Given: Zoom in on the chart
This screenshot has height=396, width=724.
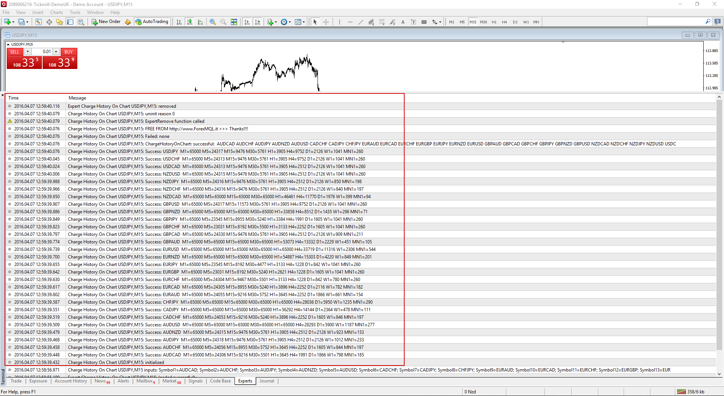Looking at the screenshot, I should click(213, 22).
